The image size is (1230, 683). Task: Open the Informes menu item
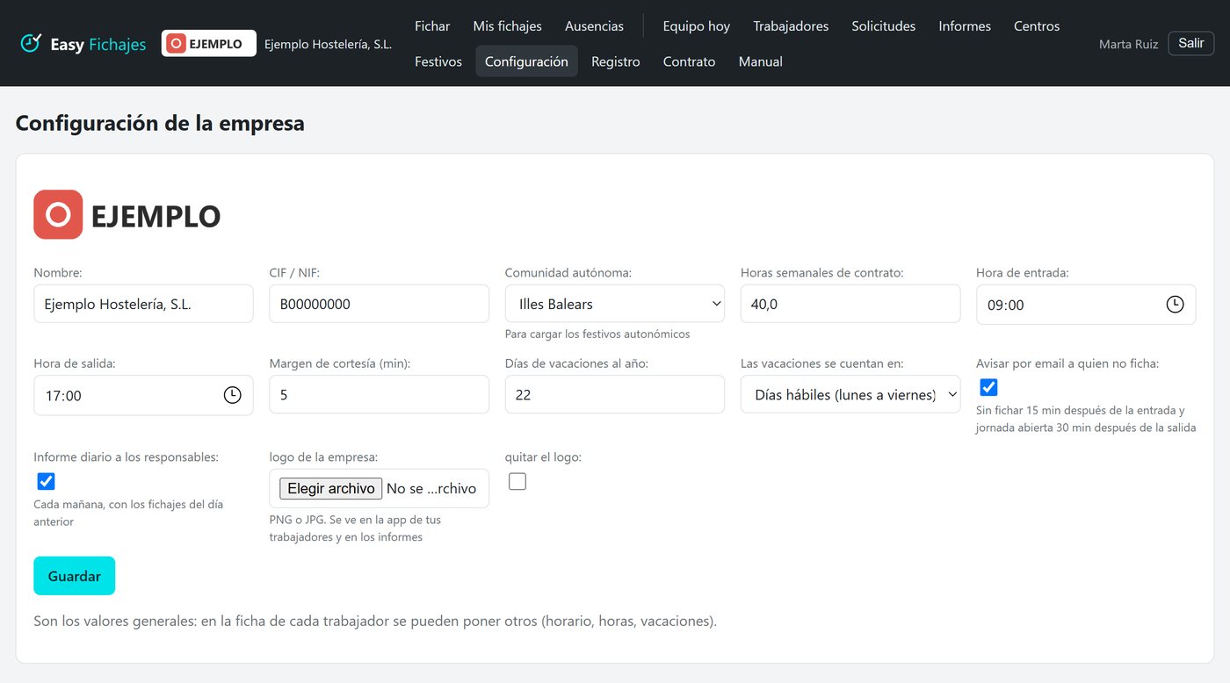[x=965, y=26]
